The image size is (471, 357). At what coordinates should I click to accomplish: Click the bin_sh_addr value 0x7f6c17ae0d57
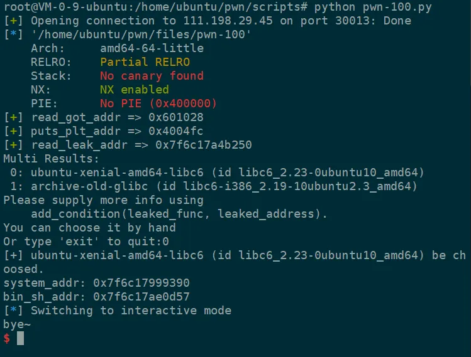pos(141,297)
